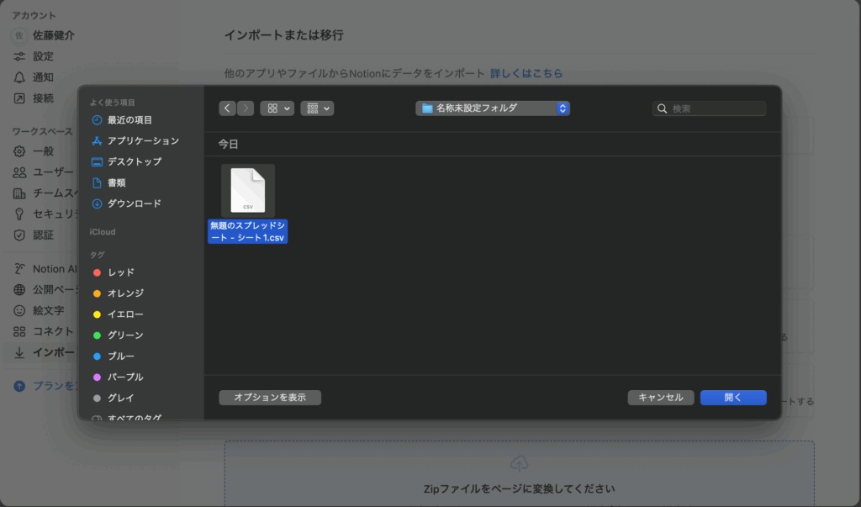
Task: Filter by the オレンジ tag
Action: (x=124, y=293)
